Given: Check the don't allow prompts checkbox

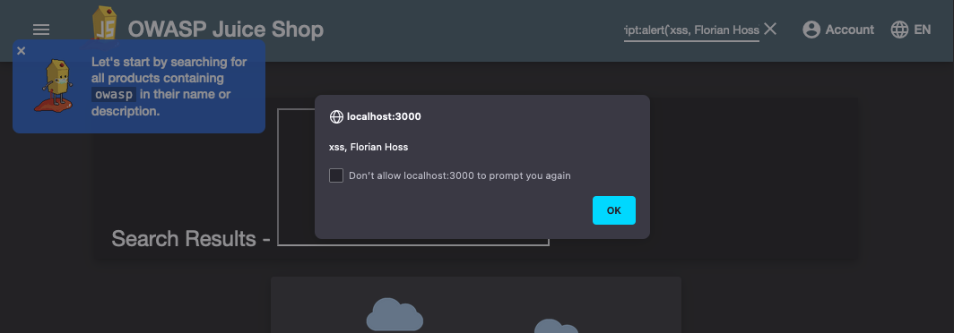Looking at the screenshot, I should [x=336, y=175].
